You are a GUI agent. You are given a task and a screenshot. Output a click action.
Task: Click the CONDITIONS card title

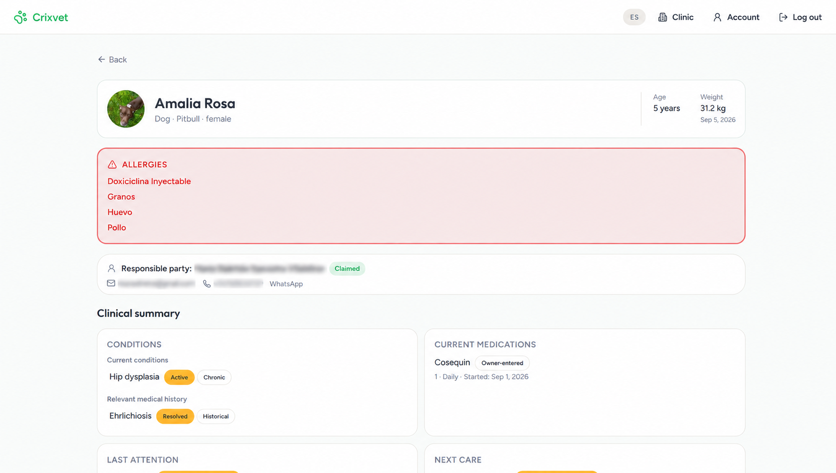tap(134, 345)
